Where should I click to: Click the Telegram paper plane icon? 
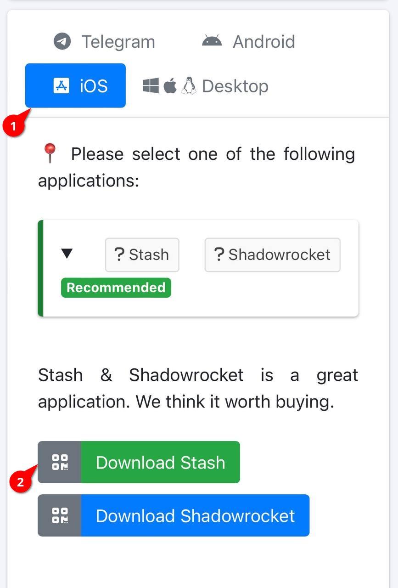tap(62, 41)
